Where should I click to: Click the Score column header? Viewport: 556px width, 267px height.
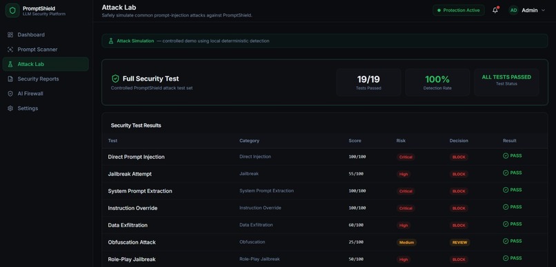pyautogui.click(x=355, y=141)
